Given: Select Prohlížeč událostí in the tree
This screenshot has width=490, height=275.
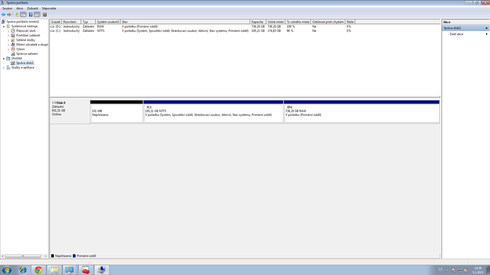Looking at the screenshot, I should tap(28, 35).
